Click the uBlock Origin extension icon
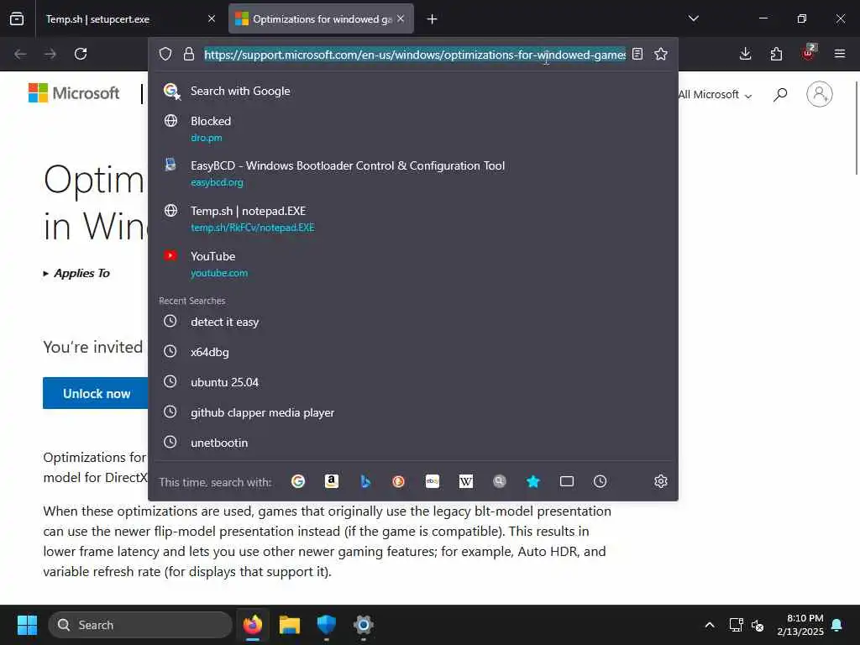 [x=809, y=53]
